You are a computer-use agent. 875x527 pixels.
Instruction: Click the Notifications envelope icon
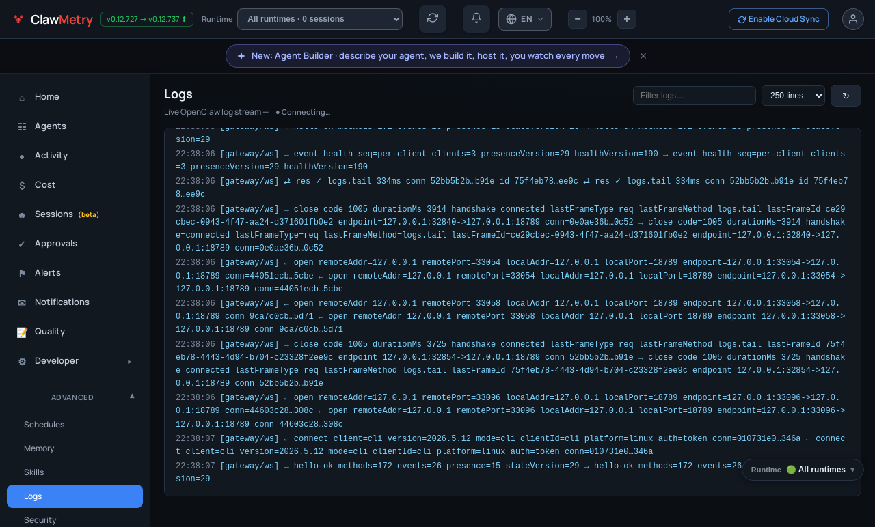coord(22,303)
